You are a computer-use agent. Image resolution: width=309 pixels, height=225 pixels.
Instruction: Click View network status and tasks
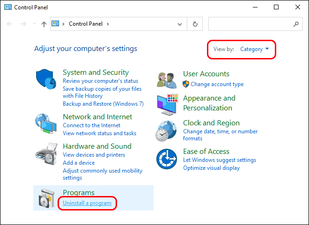pyautogui.click(x=100, y=133)
